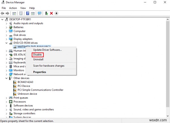Select the Monitors category label

coord(19,70)
